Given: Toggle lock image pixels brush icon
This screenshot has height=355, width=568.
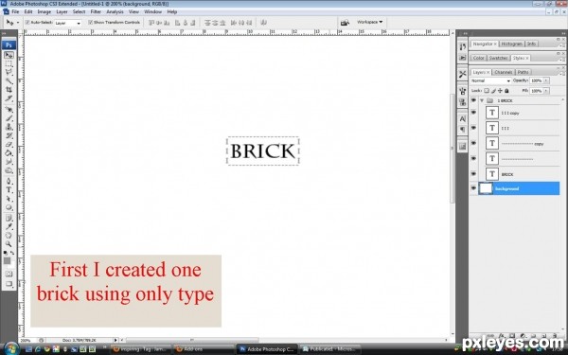Looking at the screenshot, I should click(x=493, y=91).
